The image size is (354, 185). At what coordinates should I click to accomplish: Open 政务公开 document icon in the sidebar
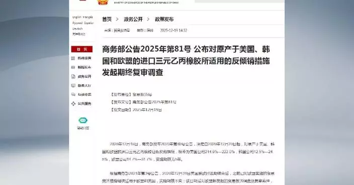tap(73, 77)
